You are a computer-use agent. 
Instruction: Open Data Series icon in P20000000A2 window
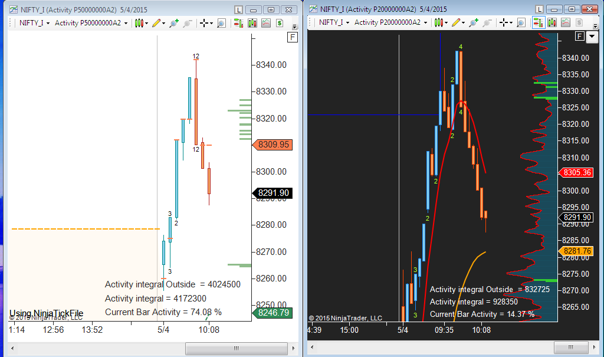pos(552,23)
